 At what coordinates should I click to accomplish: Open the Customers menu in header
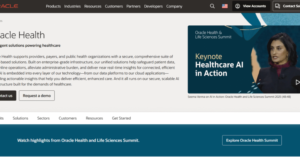(x=114, y=6)
